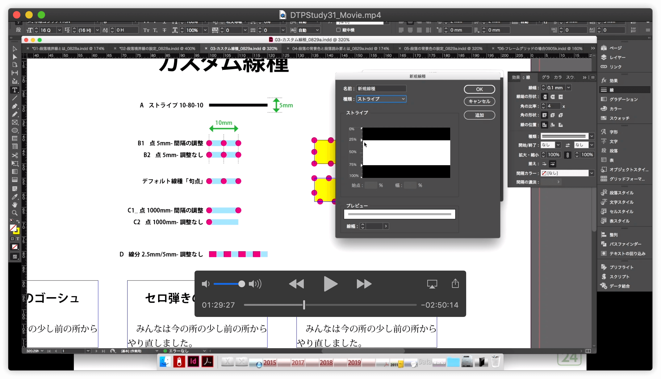Open the 線幅 weight dropdown in stroke panel

pos(568,88)
